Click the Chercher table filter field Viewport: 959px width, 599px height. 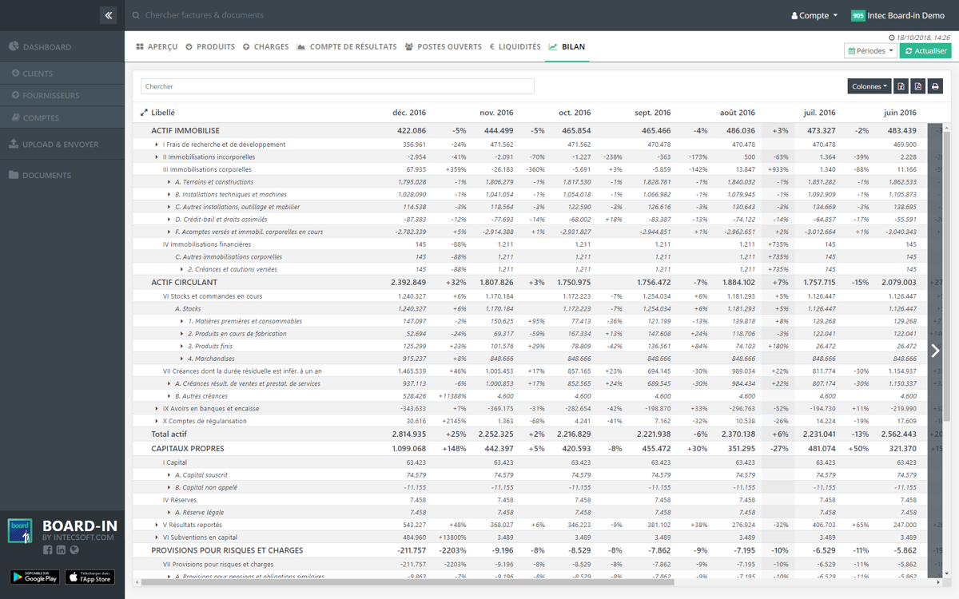[337, 86]
